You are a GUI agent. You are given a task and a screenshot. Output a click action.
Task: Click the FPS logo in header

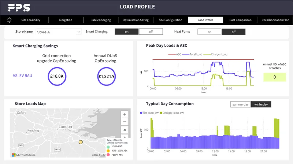[19, 8]
